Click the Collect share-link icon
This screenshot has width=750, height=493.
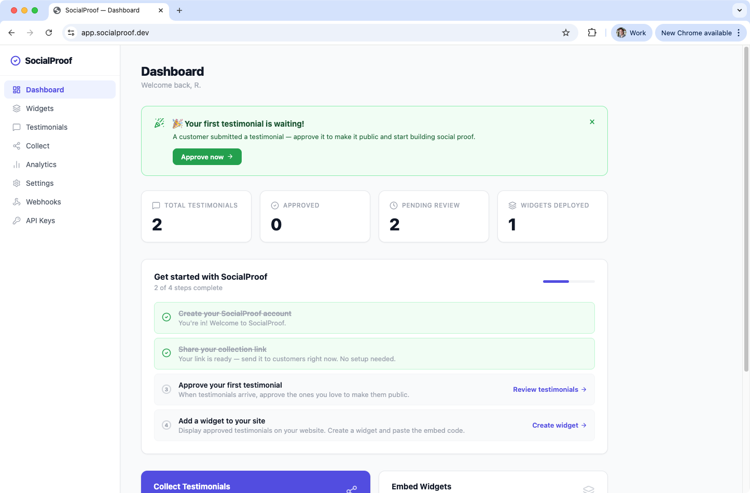[16, 145]
